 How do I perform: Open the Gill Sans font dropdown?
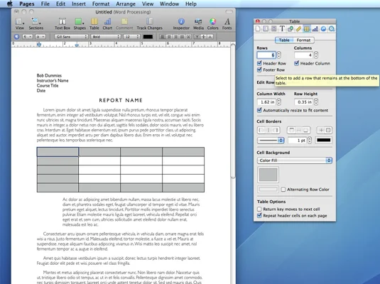pos(71,37)
